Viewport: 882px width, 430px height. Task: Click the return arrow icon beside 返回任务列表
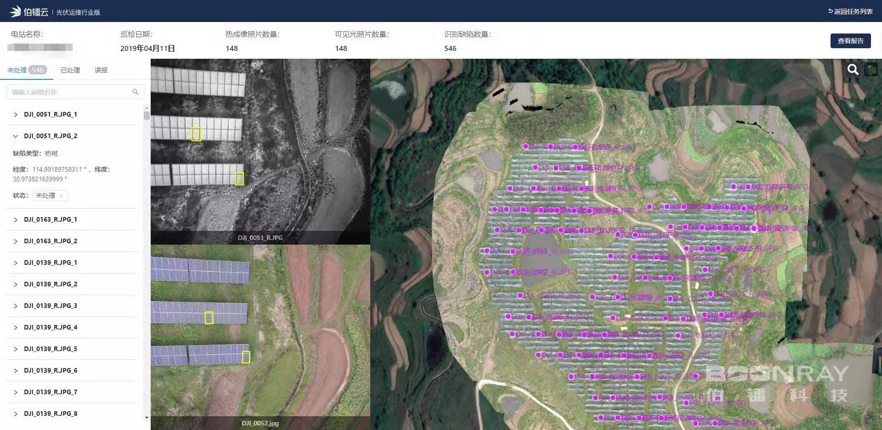click(830, 11)
